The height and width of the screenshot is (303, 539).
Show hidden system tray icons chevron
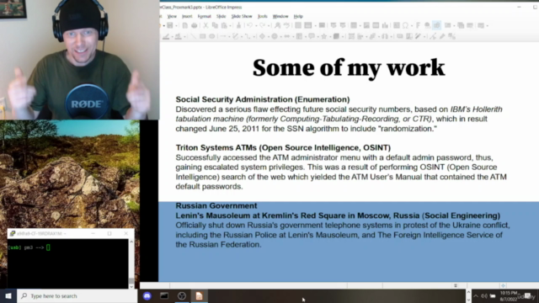coord(476,295)
